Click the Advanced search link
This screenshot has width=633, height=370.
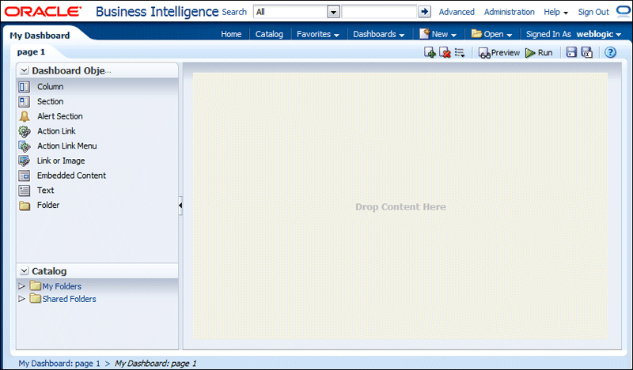[x=457, y=12]
